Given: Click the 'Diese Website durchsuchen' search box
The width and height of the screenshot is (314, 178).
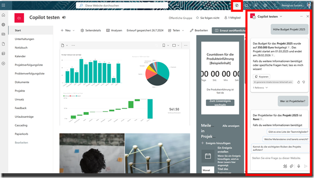Looking at the screenshot, I should [122, 5].
